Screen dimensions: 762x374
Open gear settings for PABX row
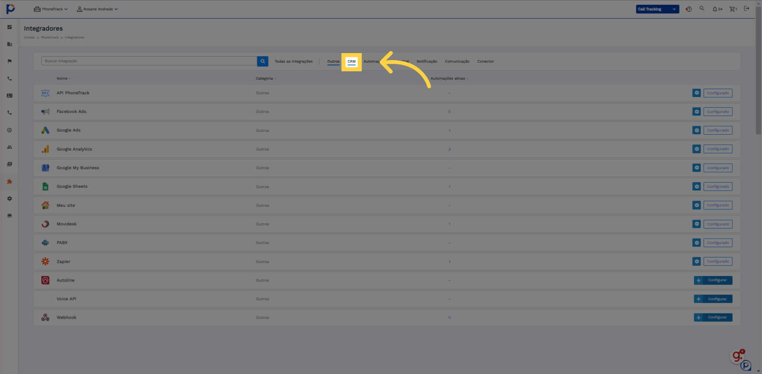click(697, 242)
